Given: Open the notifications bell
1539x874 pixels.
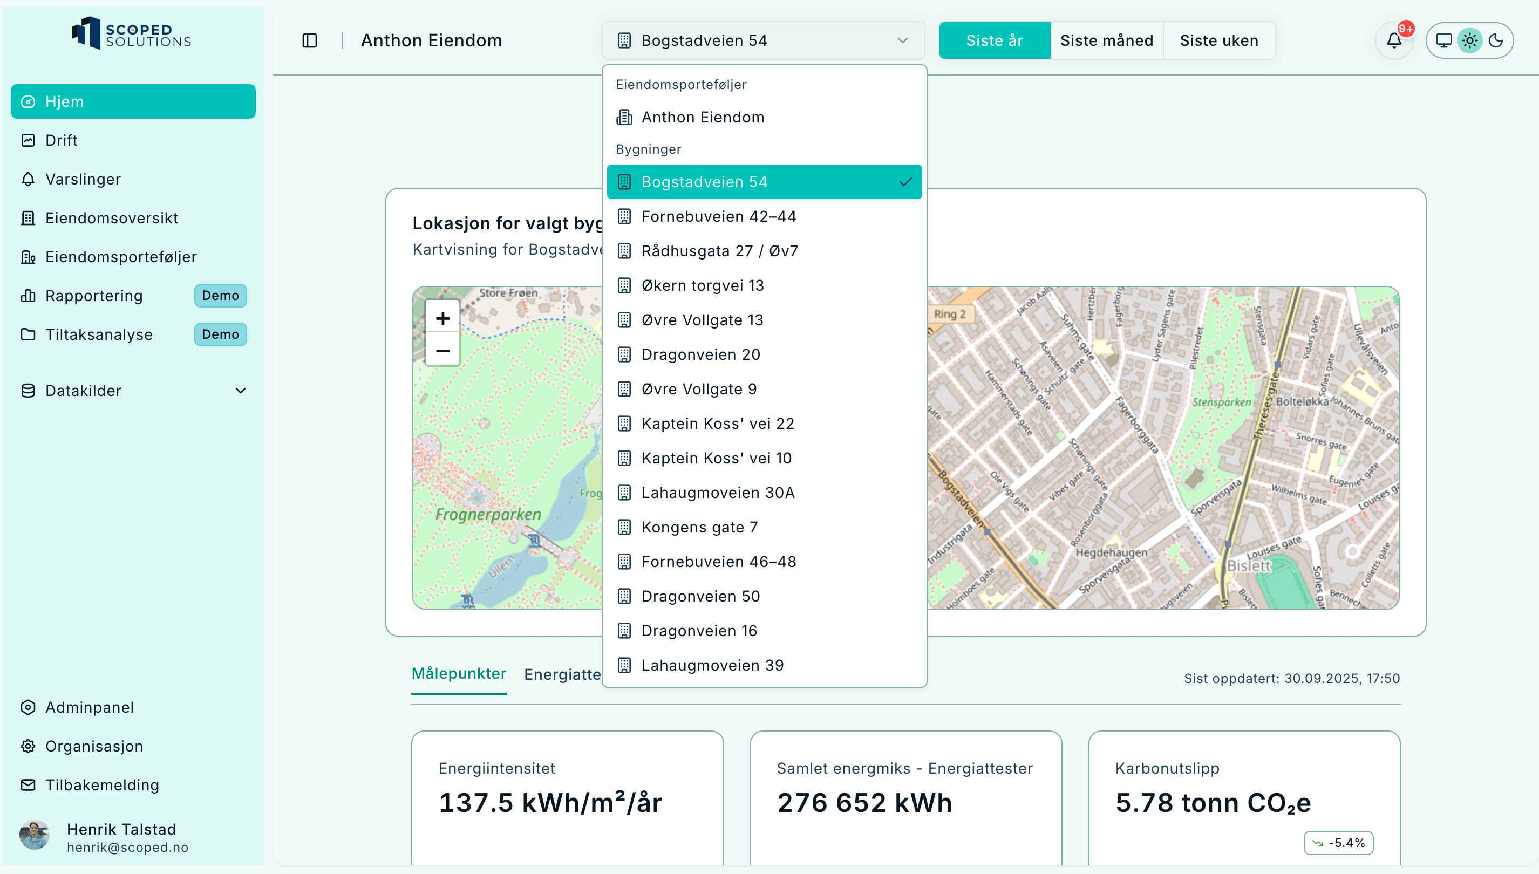Looking at the screenshot, I should (1394, 40).
